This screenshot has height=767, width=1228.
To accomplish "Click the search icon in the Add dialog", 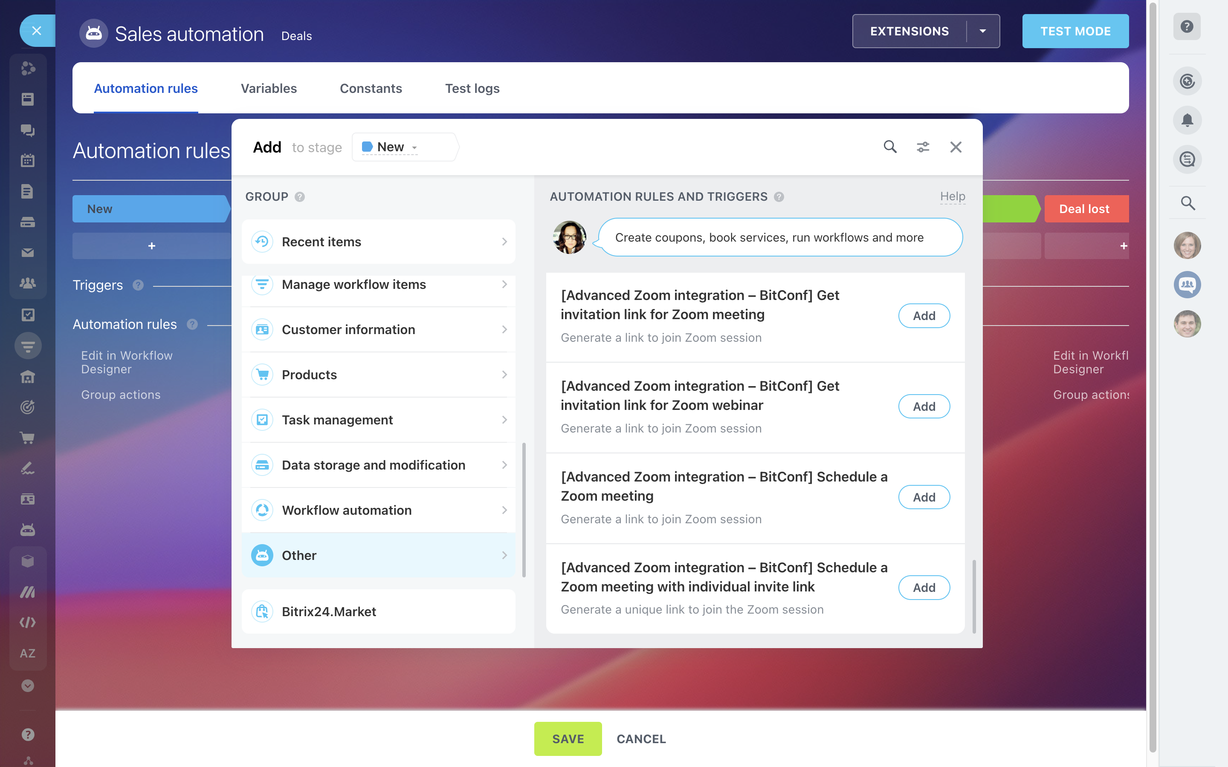I will [x=890, y=147].
